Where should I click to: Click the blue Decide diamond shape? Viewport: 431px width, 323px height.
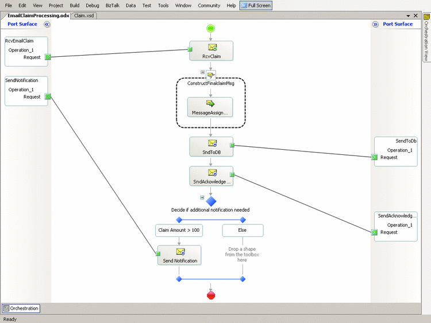[x=211, y=201]
